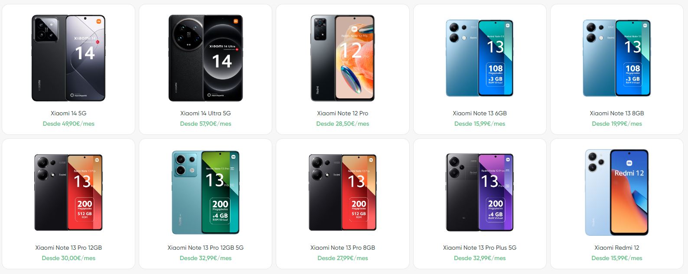This screenshot has height=274, width=688.
Task: Open the Xiaomi Note 13 6GB image
Action: tap(479, 58)
